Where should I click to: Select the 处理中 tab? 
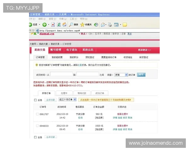[64, 93]
